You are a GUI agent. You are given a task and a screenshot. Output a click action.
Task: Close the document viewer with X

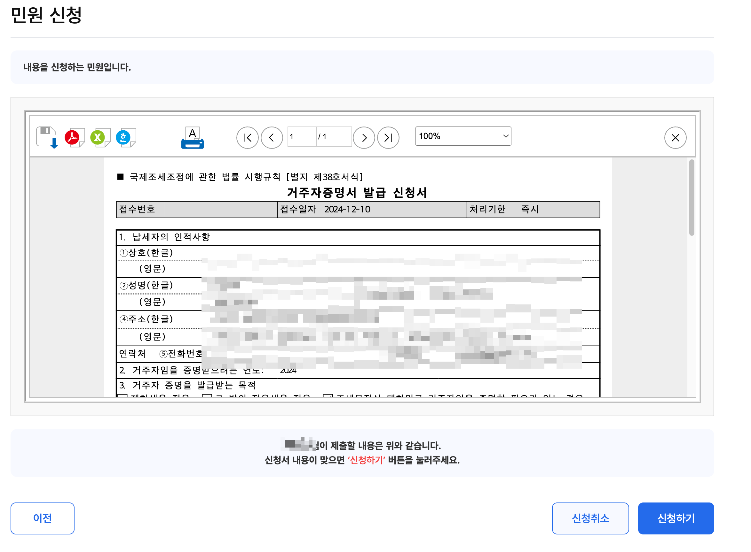[675, 137]
